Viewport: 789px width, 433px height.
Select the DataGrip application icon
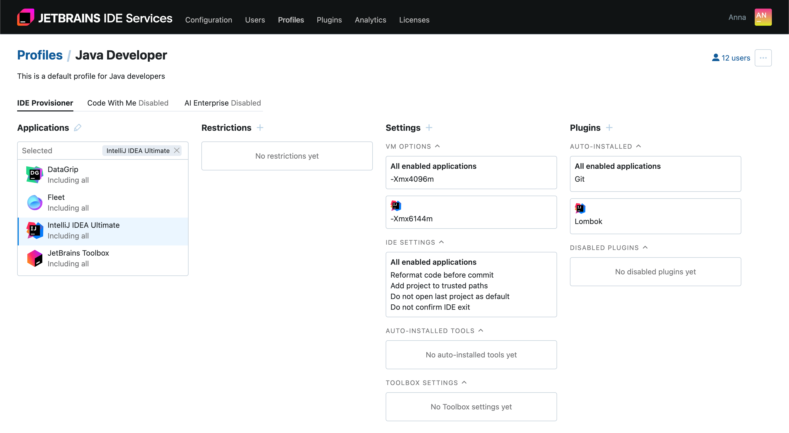tap(34, 174)
